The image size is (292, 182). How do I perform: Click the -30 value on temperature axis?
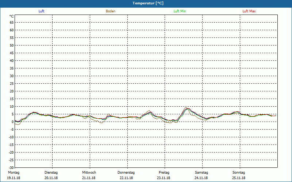coord(11,168)
